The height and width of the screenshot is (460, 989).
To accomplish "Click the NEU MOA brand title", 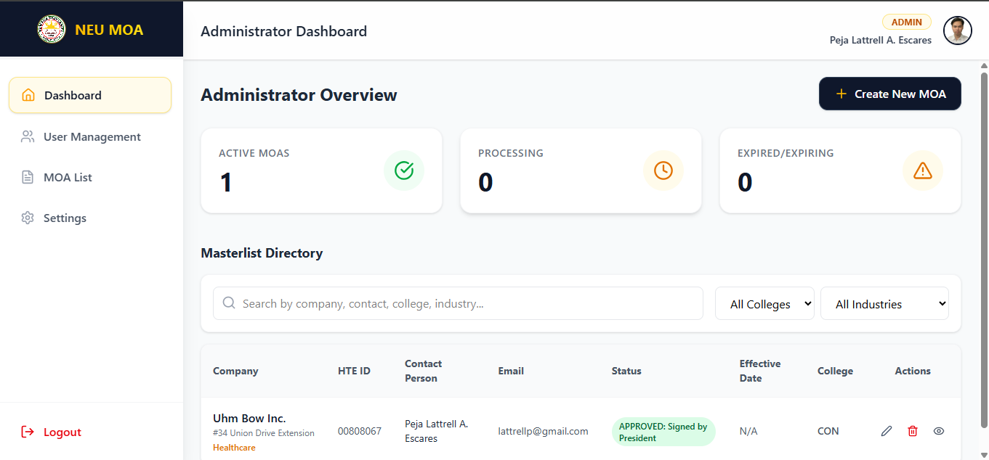I will click(109, 30).
